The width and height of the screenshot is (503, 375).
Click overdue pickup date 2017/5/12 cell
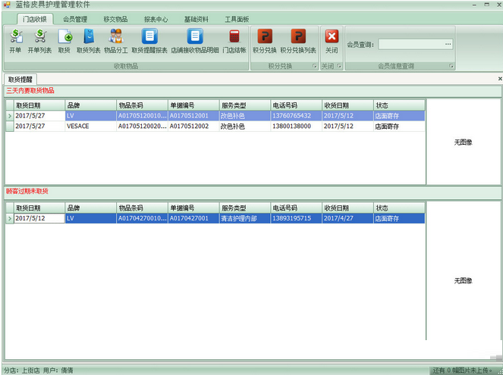39,218
